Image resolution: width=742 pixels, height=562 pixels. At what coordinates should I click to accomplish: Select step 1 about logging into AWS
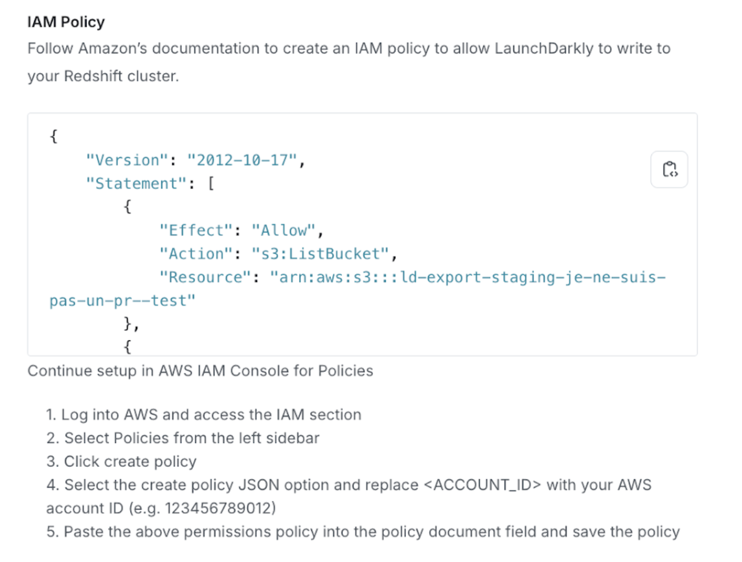pos(203,415)
